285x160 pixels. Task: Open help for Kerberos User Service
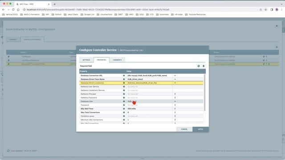124,87
